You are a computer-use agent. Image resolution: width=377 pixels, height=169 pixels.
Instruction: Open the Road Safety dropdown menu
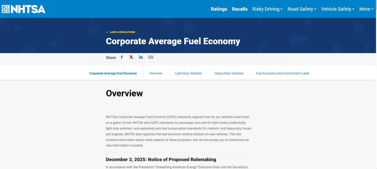coord(301,9)
